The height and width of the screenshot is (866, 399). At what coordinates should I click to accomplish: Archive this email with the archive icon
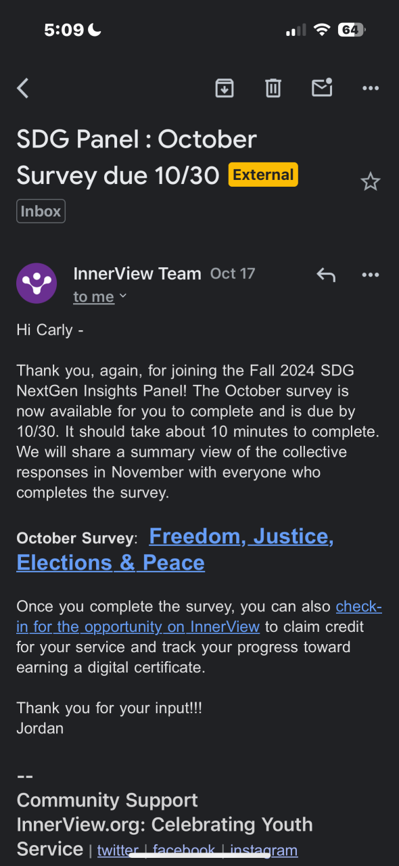tap(225, 88)
